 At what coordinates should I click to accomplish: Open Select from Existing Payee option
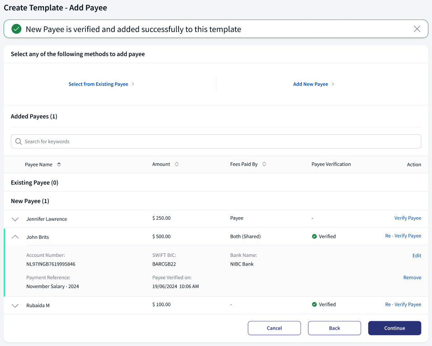click(x=99, y=84)
